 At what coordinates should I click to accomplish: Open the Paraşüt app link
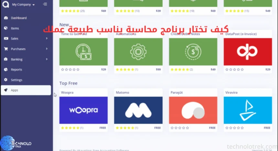193,110
